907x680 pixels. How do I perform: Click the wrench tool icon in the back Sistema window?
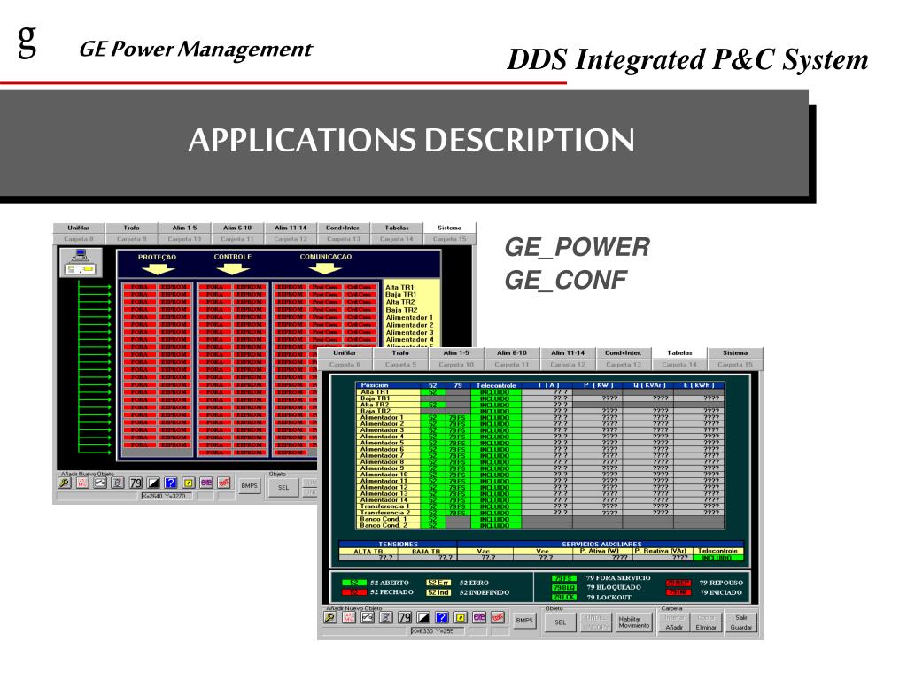(x=65, y=483)
